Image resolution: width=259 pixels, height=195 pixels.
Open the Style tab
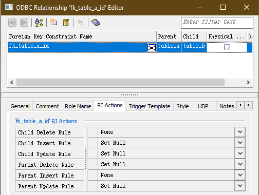coord(182,106)
